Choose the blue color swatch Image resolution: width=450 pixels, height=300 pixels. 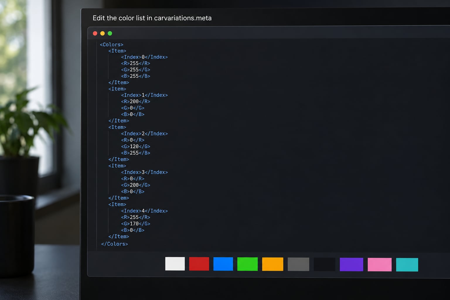pyautogui.click(x=223, y=264)
